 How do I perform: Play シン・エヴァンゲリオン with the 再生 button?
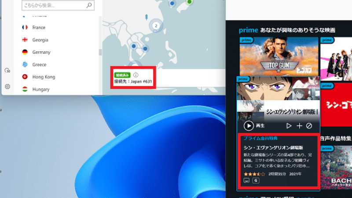[249, 126]
